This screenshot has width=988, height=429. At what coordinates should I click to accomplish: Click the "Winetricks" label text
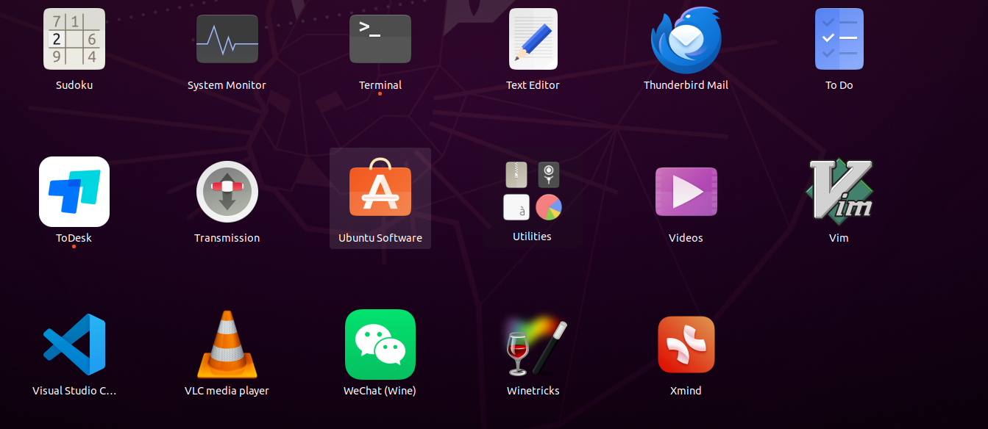(533, 391)
